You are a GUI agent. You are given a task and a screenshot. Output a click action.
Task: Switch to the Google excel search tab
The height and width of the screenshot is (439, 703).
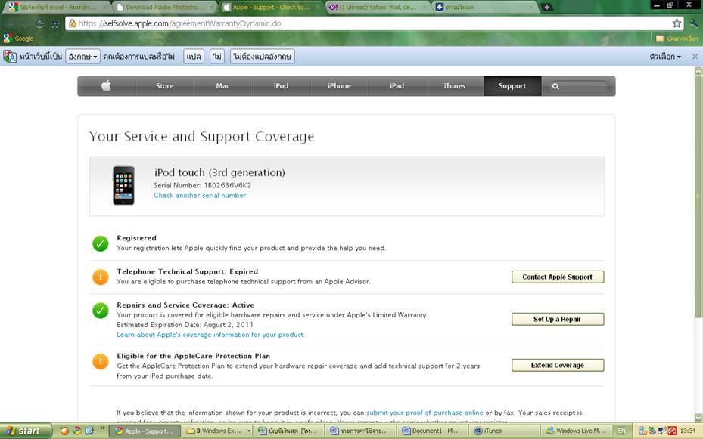57,7
